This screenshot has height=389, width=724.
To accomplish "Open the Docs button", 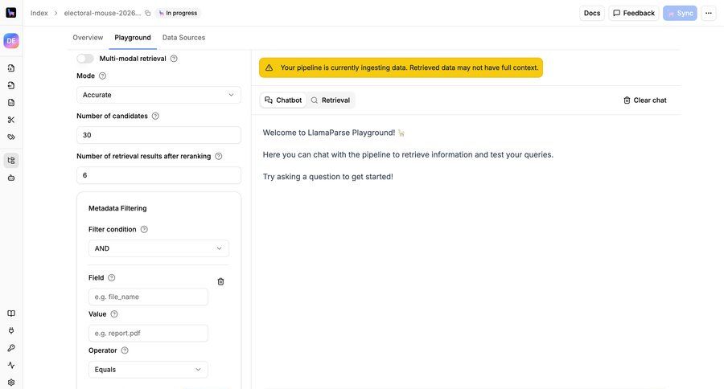I will click(592, 13).
